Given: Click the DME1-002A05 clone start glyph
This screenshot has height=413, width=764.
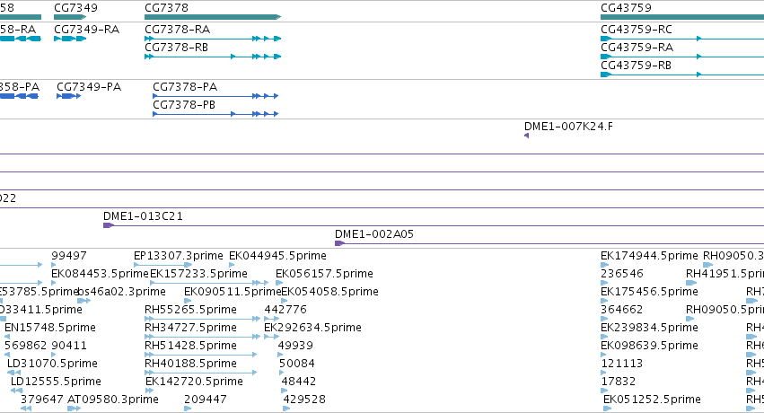Looking at the screenshot, I should [x=340, y=243].
